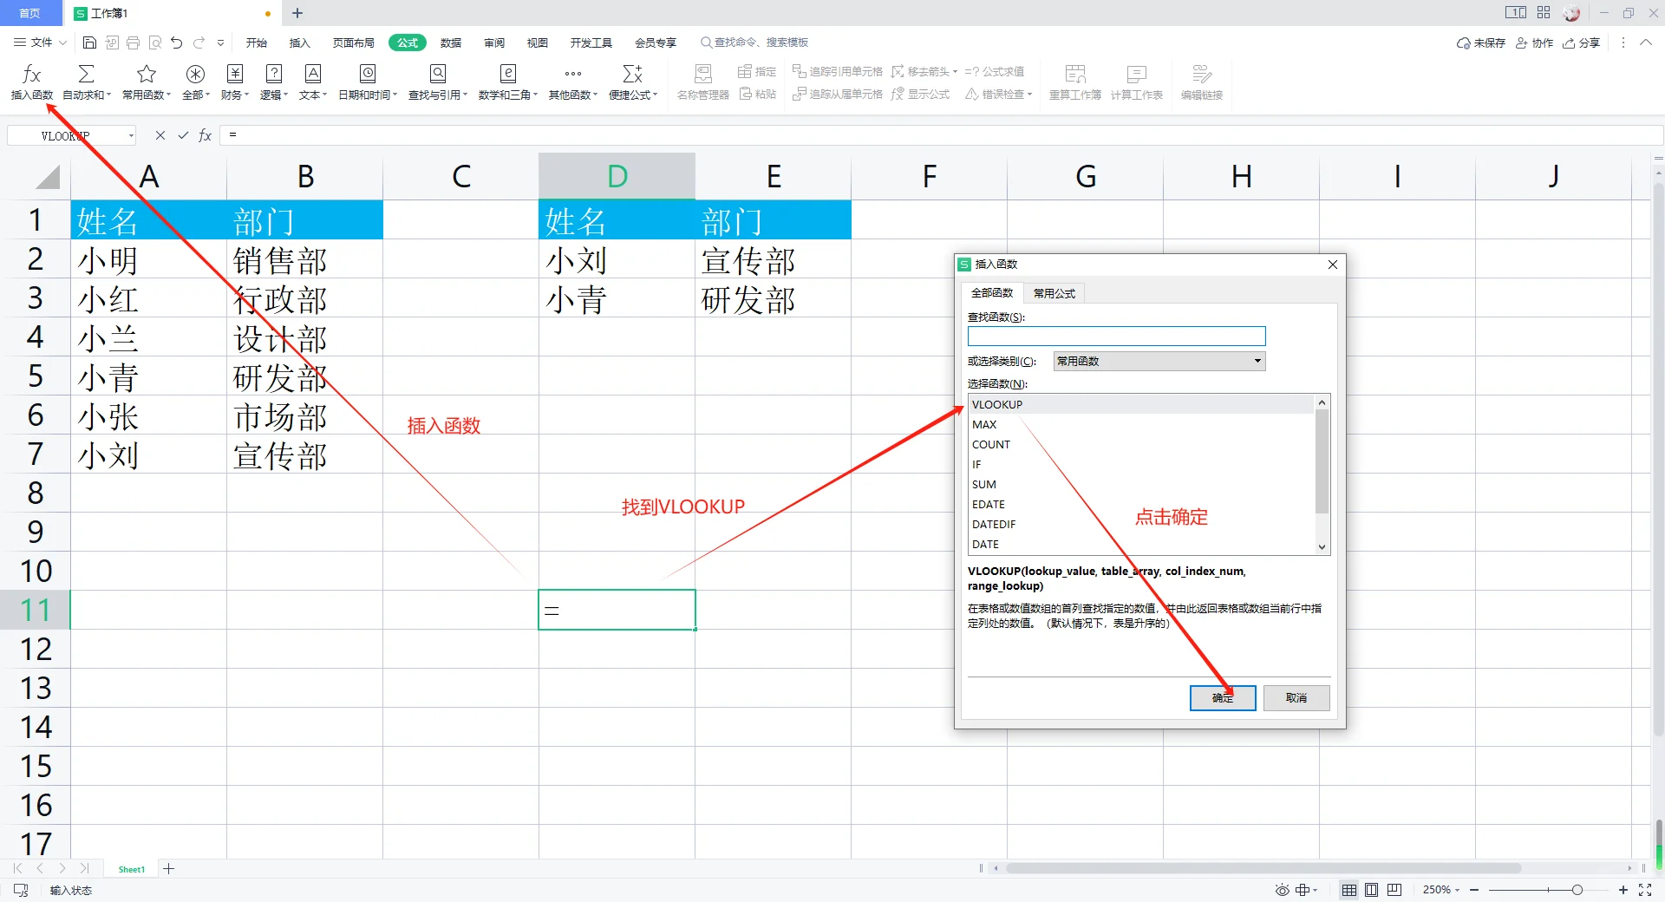This screenshot has height=902, width=1665.
Task: Open the 错误检查 dropdown arrow
Action: pyautogui.click(x=1031, y=95)
